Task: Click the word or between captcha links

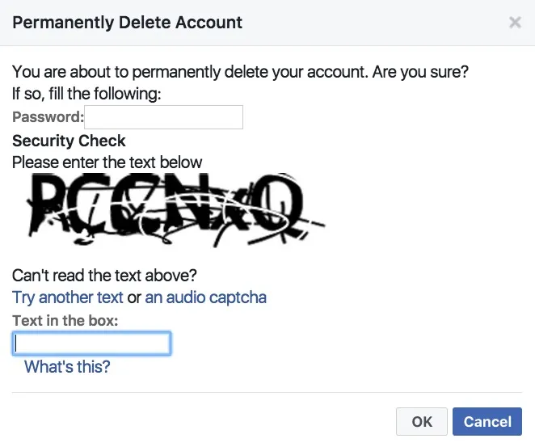Action: pos(134,297)
